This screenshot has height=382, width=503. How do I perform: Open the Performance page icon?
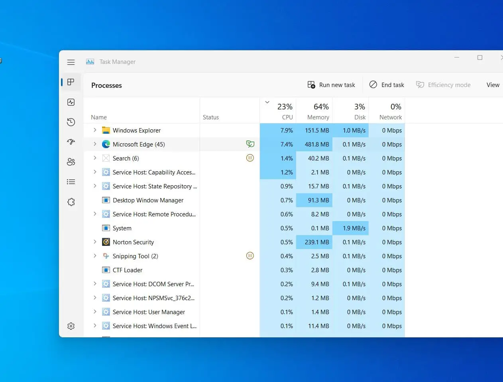click(x=71, y=102)
